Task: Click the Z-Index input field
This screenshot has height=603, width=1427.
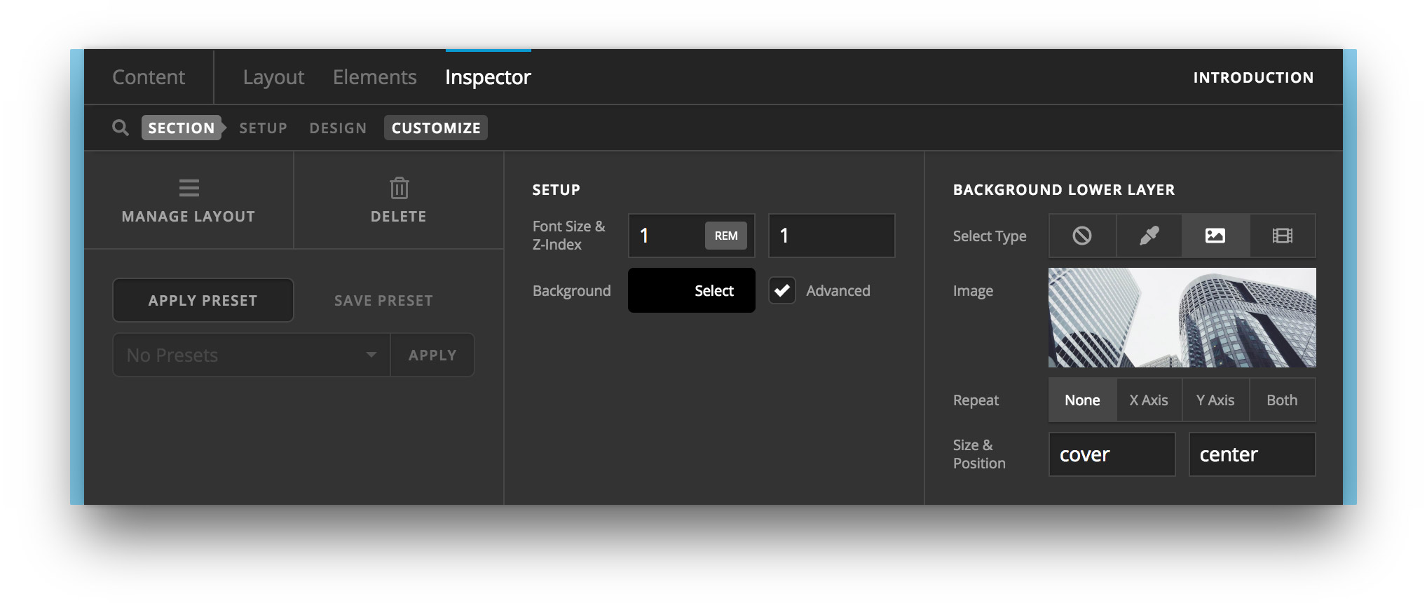Action: tap(832, 236)
